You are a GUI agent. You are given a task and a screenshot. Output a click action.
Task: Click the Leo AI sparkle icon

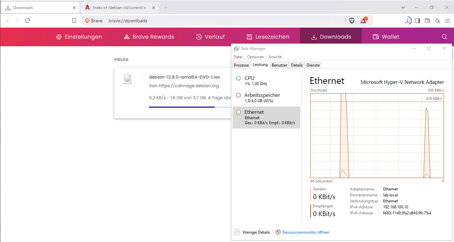click(437, 21)
